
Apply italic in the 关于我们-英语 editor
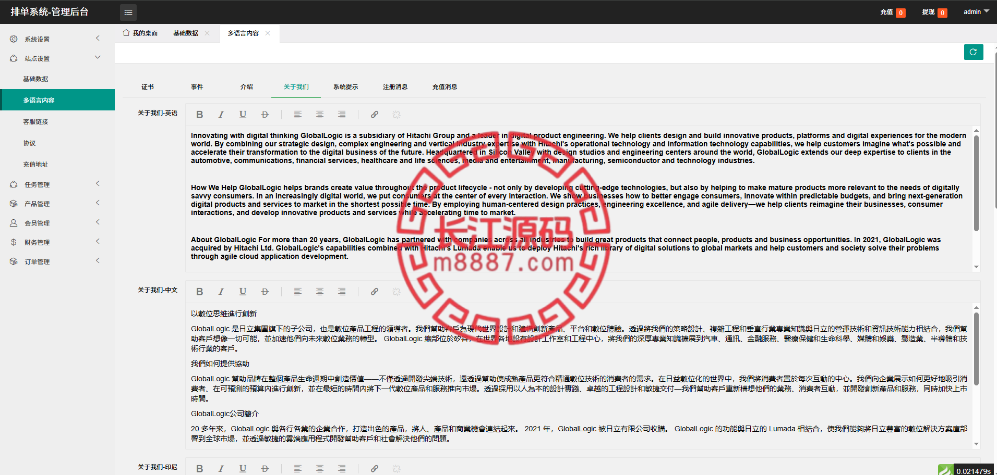tap(221, 115)
